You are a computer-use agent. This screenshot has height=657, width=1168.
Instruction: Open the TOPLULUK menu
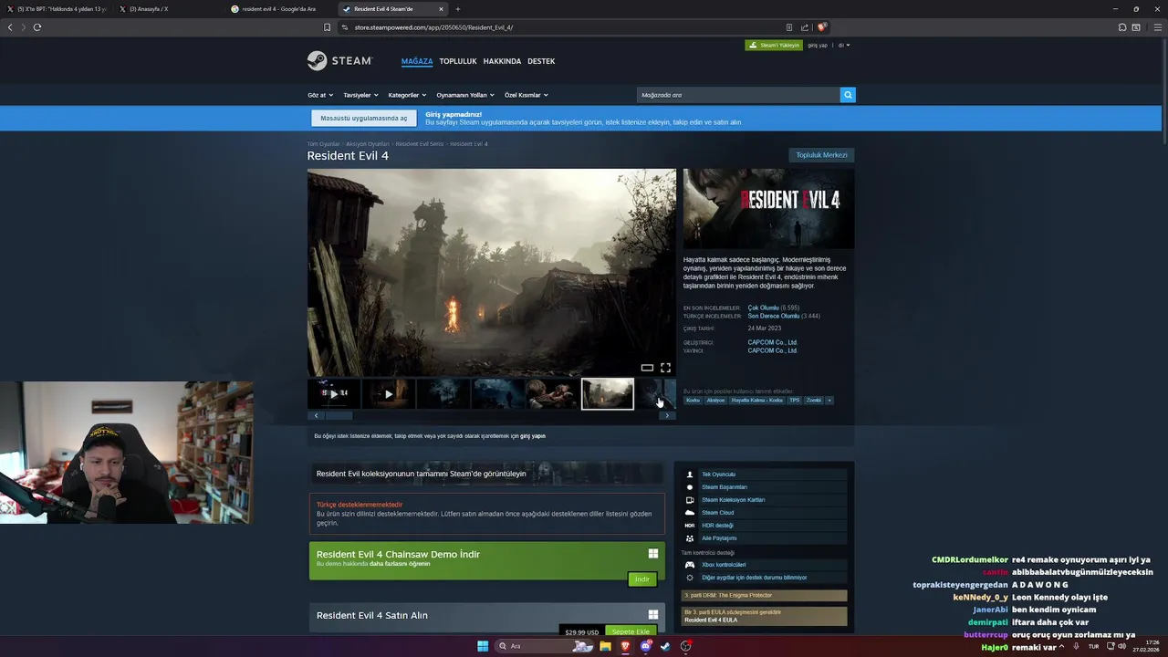pyautogui.click(x=458, y=61)
